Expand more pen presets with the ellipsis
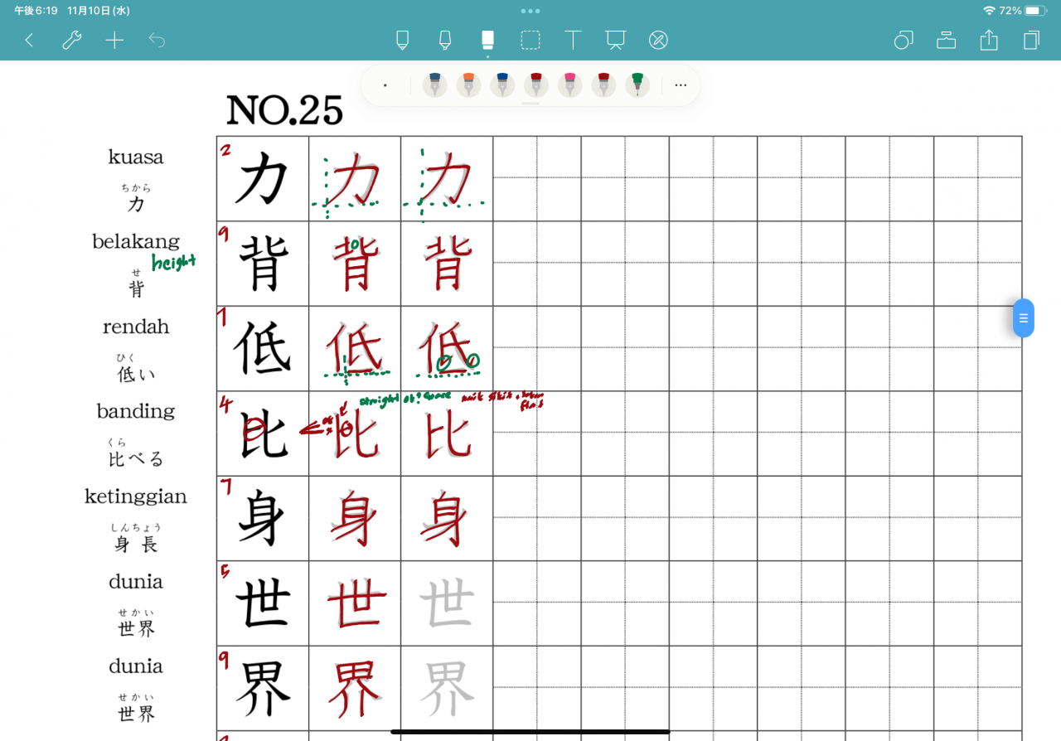This screenshot has width=1061, height=741. pos(681,85)
